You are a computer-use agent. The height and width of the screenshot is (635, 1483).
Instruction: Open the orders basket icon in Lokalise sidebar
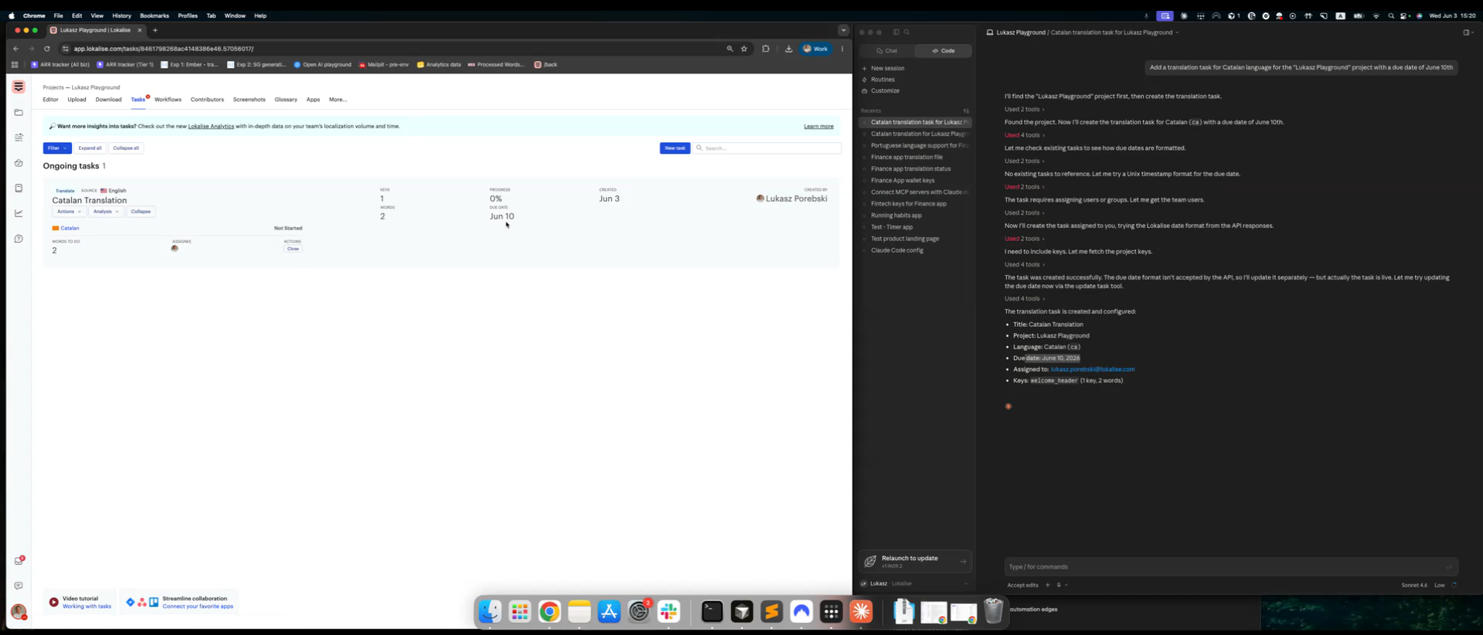pyautogui.click(x=19, y=163)
